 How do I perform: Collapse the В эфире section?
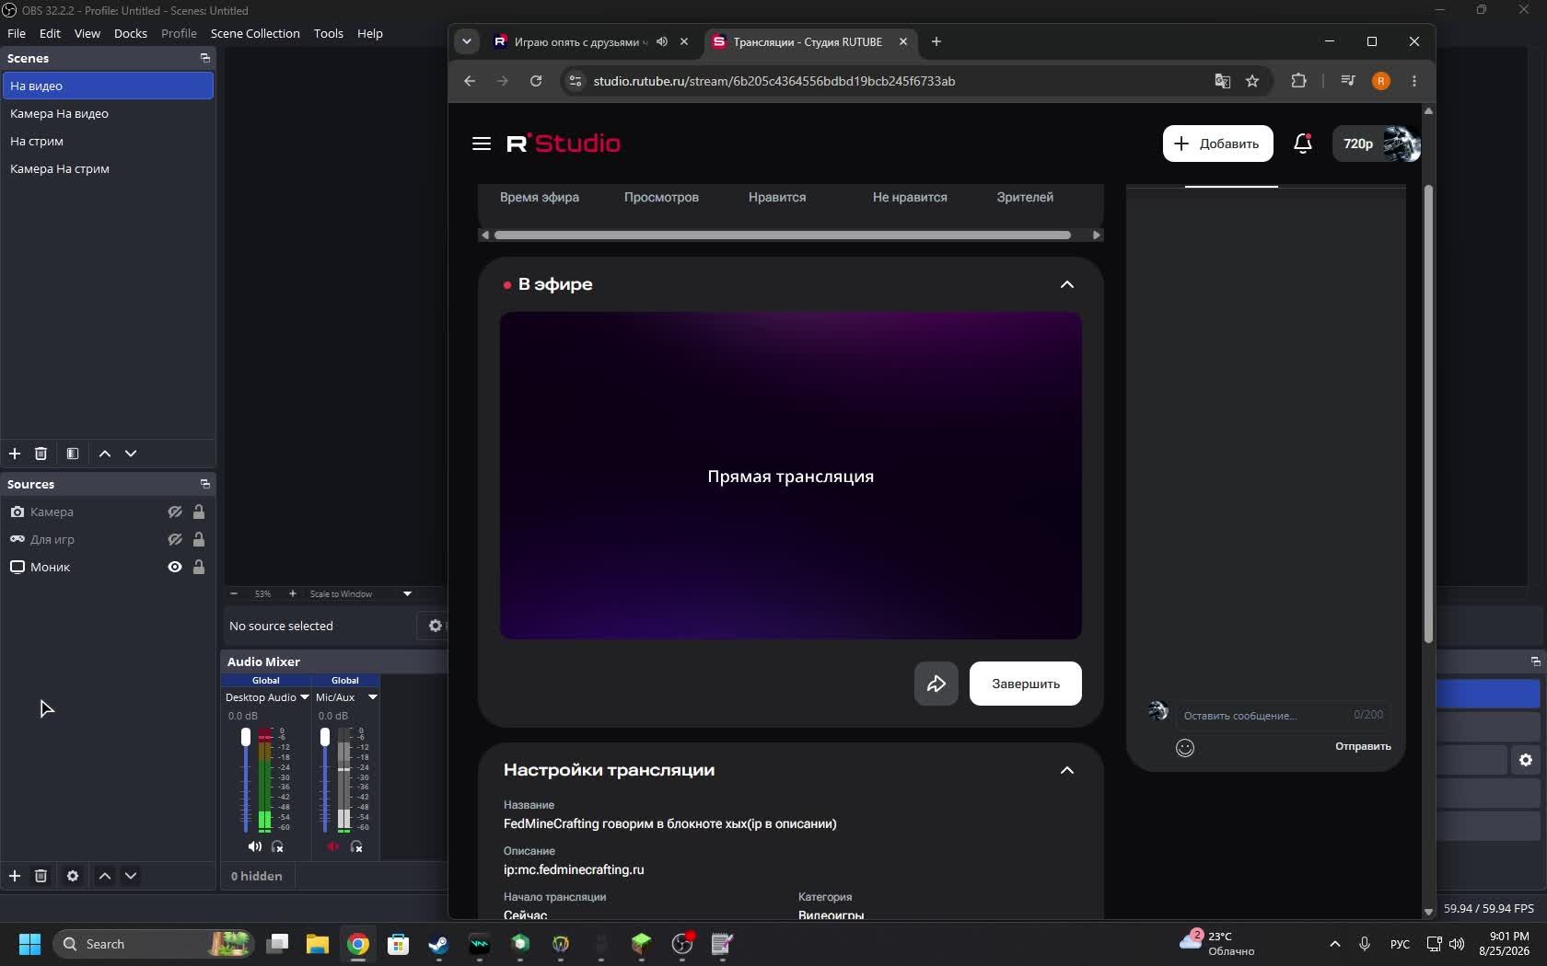[x=1067, y=284]
